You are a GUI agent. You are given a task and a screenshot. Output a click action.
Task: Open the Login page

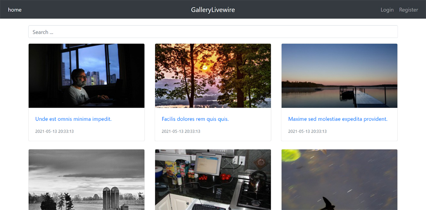[387, 10]
